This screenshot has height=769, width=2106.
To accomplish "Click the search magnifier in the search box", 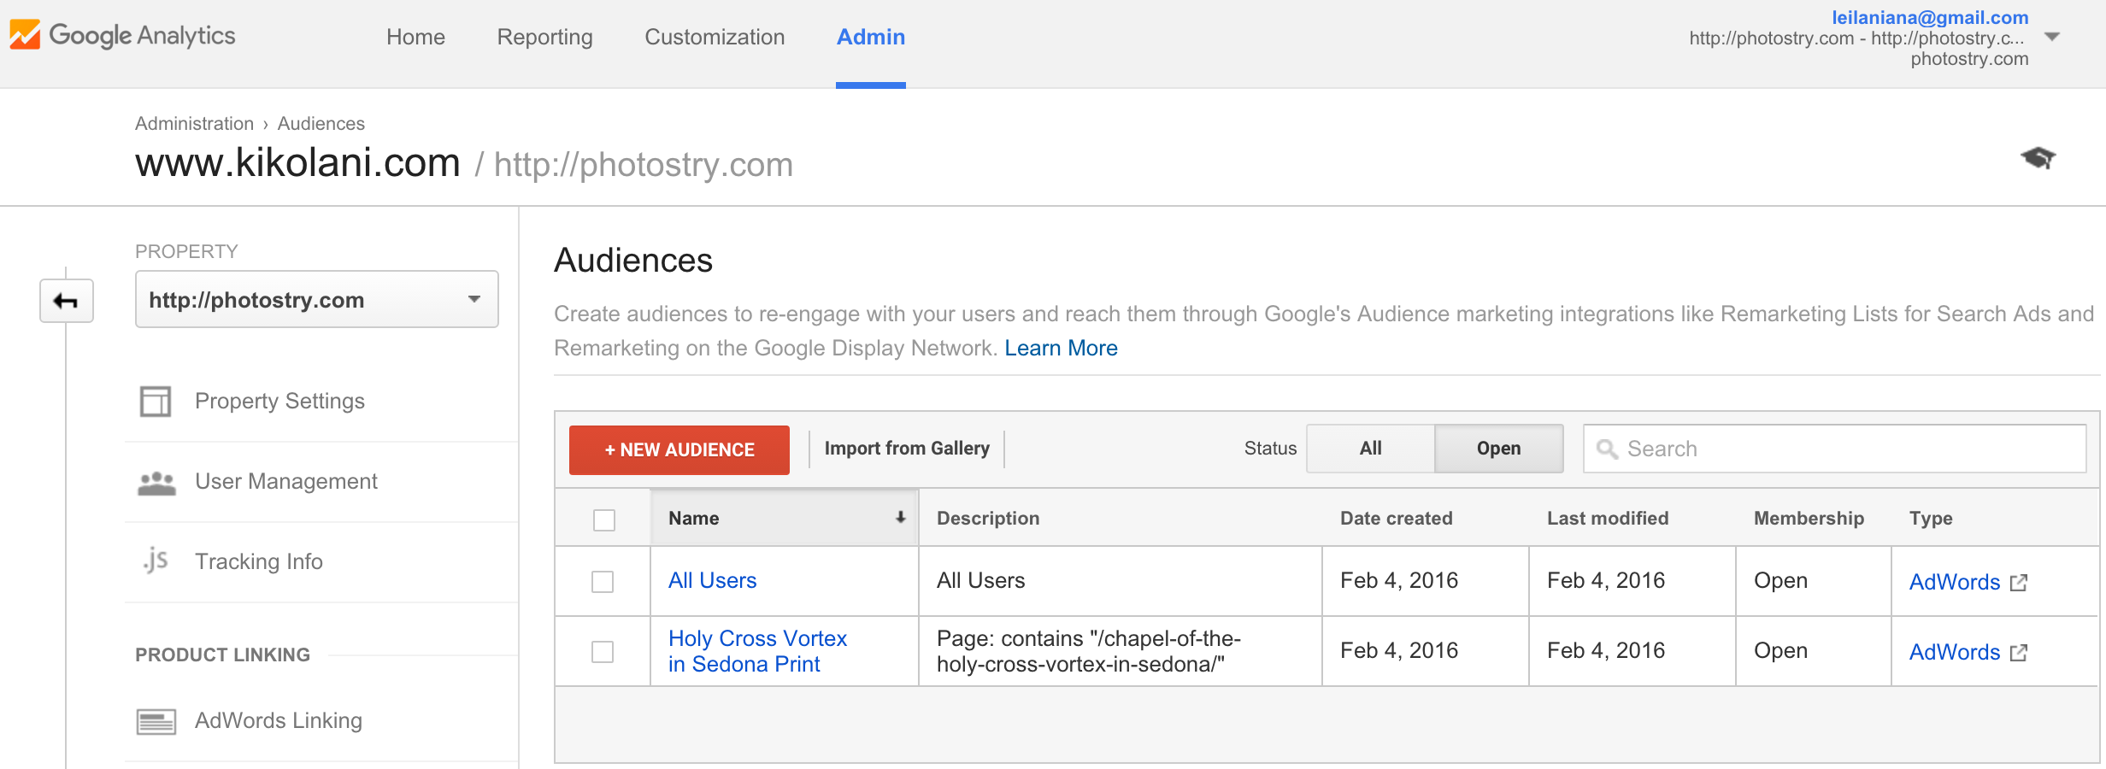I will pos(1609,449).
